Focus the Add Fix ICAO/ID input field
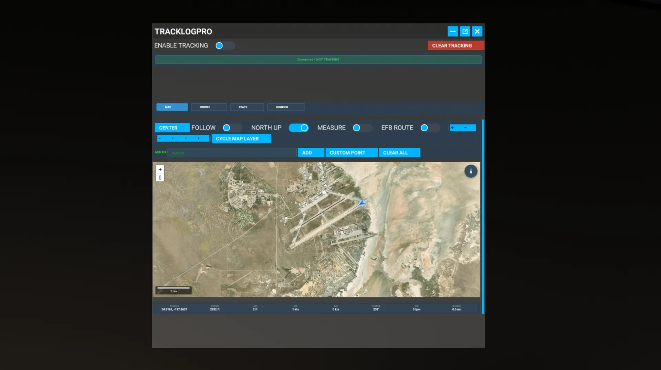The image size is (661, 370). point(232,153)
